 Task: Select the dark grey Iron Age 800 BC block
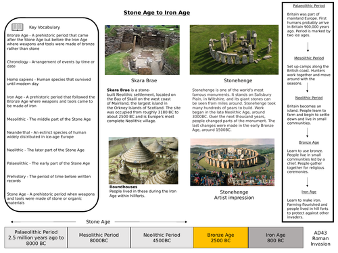[x=276, y=237]
